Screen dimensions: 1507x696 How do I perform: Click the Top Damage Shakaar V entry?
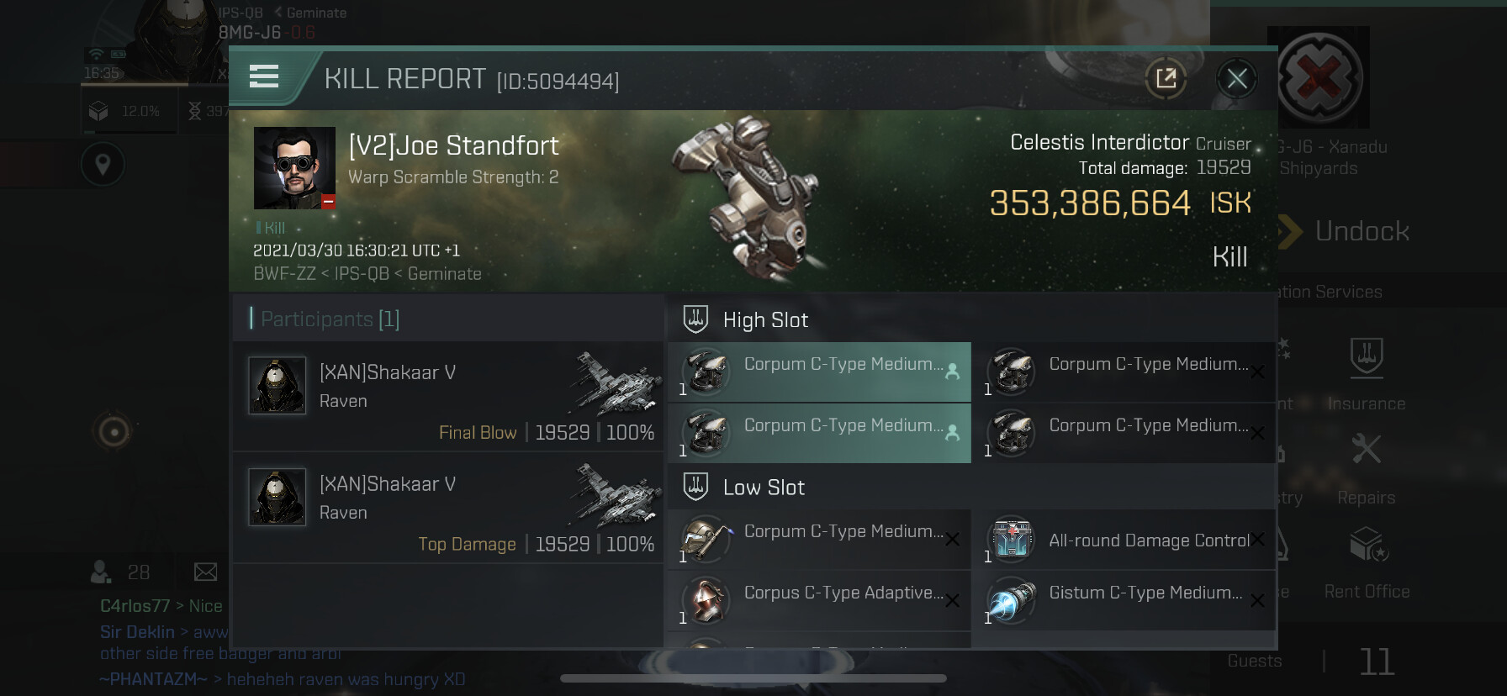(447, 507)
